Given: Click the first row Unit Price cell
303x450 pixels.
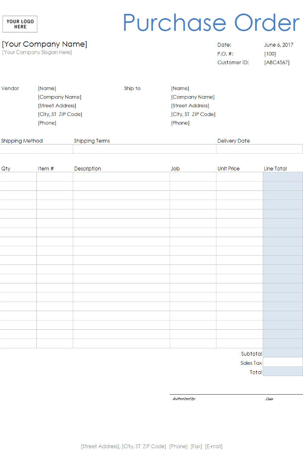Looking at the screenshot, I should click(x=239, y=177).
